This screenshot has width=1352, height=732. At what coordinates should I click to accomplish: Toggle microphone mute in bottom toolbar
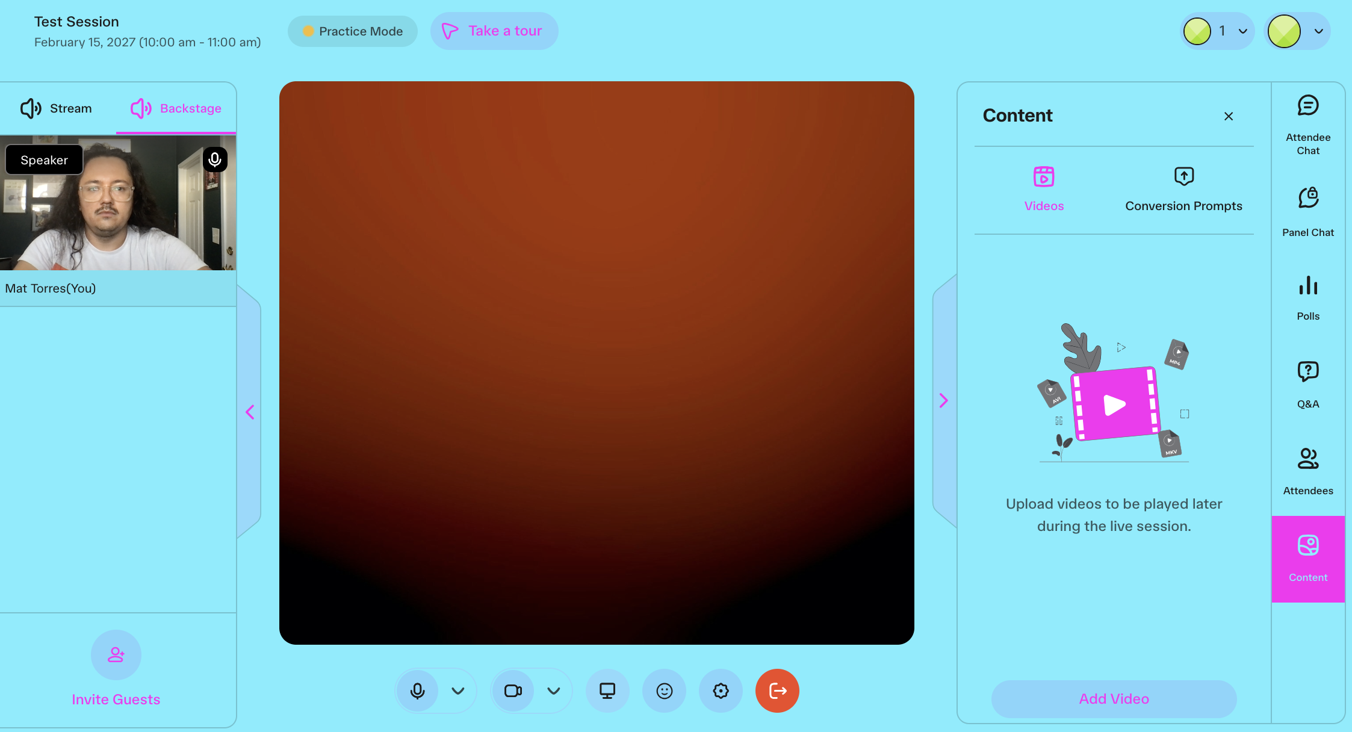(417, 690)
